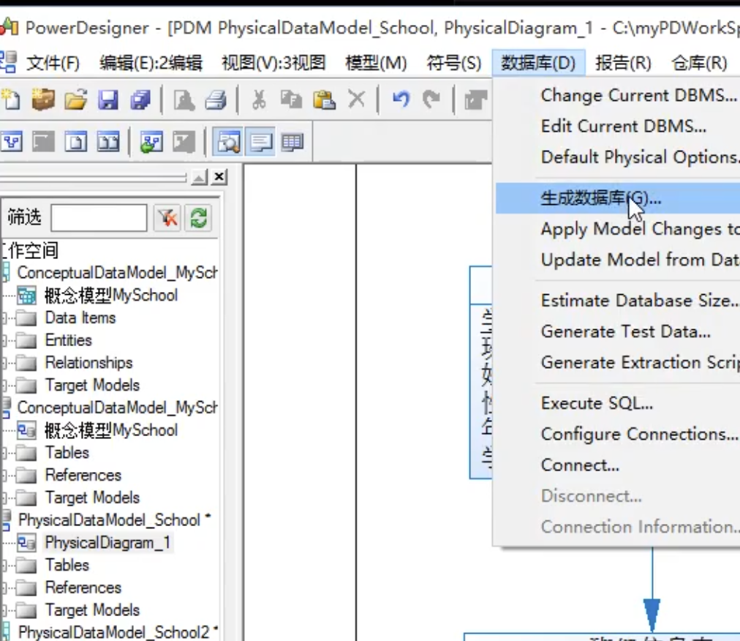Click the table grid list toolbar icon
Image resolution: width=740 pixels, height=641 pixels.
[x=292, y=142]
